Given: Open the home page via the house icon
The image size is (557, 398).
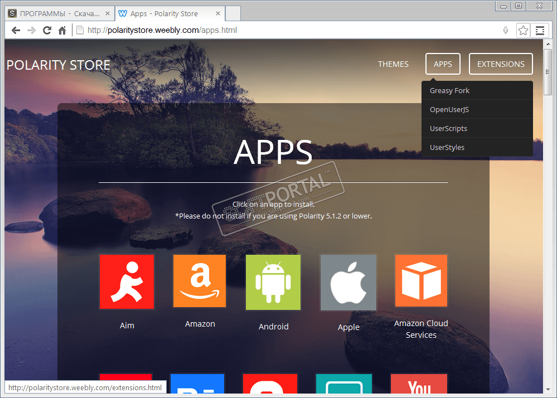Looking at the screenshot, I should click(x=62, y=31).
